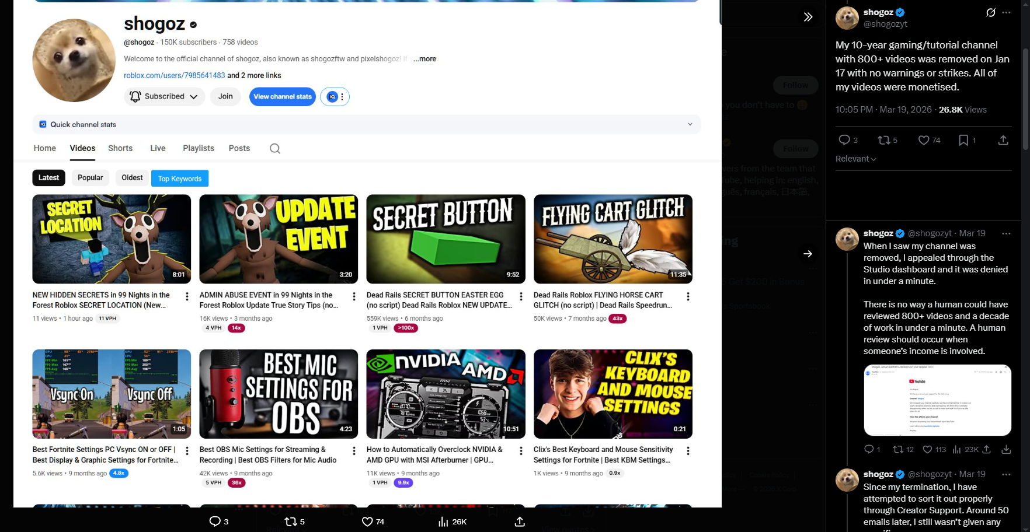Open the more options menu on the main tweet
Viewport: 1030px width, 532px height.
pos(1006,12)
